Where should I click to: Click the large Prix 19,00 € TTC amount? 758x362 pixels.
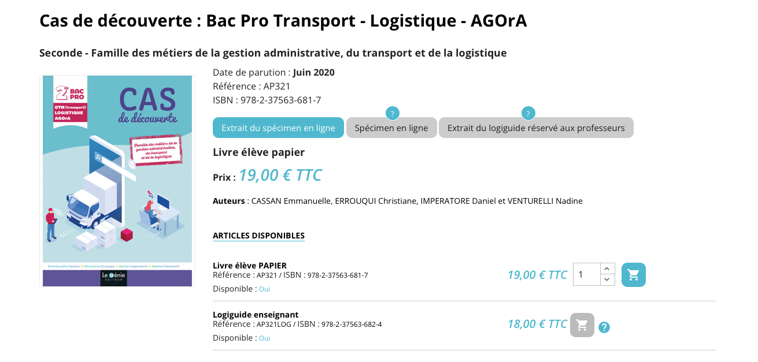(280, 175)
